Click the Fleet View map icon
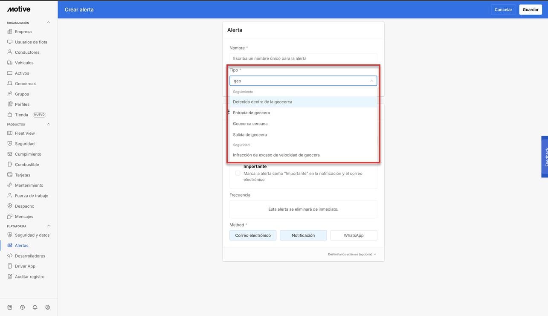Screen dimensions: 548x316 (x=10, y=133)
